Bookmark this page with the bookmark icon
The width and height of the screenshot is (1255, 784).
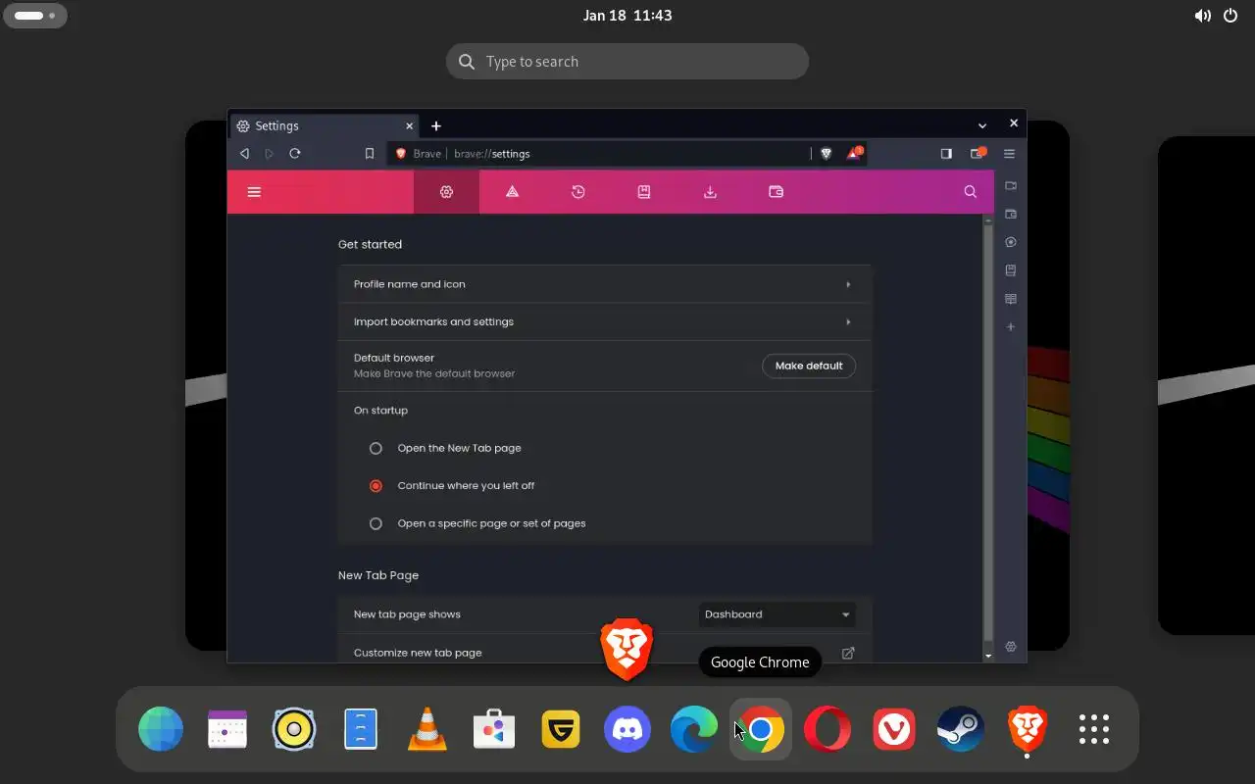click(x=370, y=153)
